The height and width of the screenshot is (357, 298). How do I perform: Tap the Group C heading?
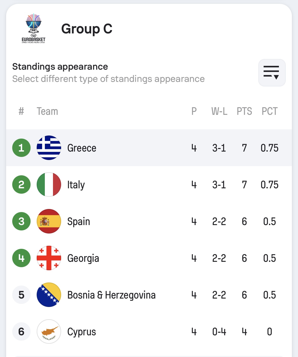pyautogui.click(x=87, y=29)
